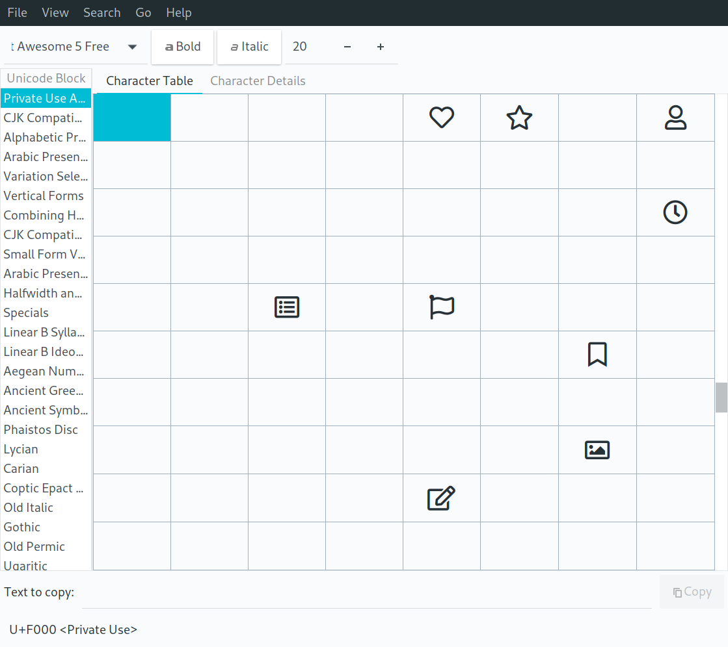Switch to the Character Details tab
This screenshot has width=728, height=647.
[258, 81]
